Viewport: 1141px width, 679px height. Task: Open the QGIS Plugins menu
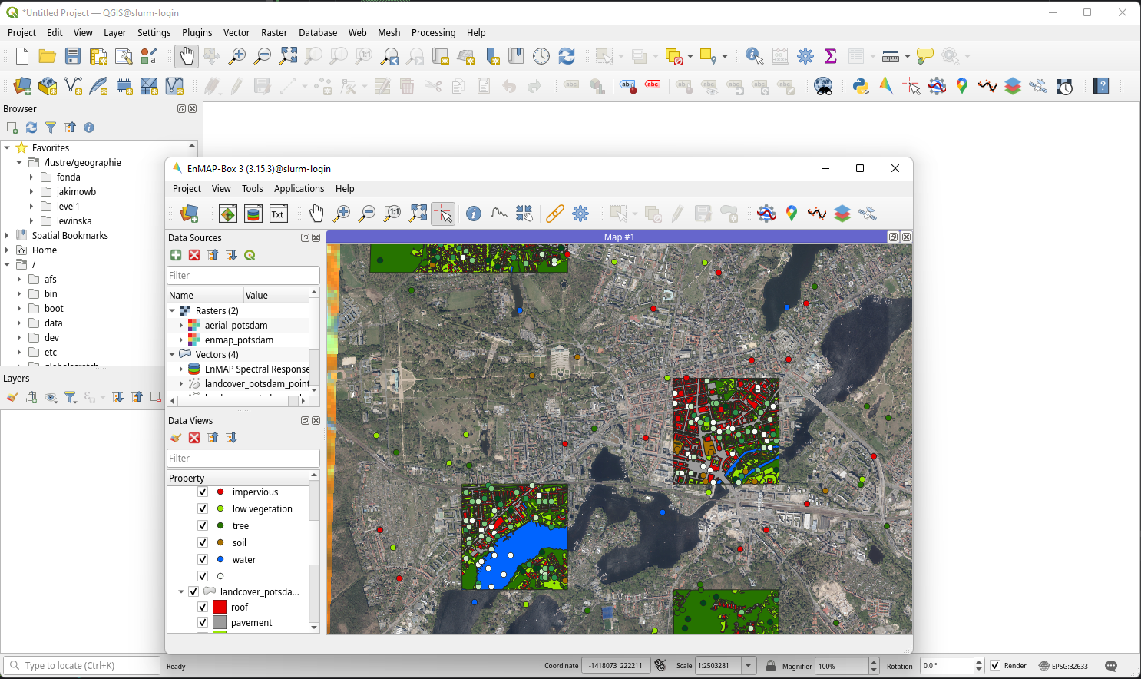pos(197,33)
